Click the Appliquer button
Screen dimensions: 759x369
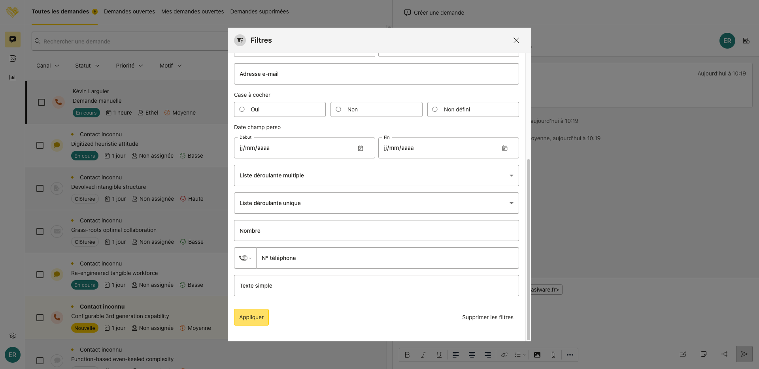(251, 317)
